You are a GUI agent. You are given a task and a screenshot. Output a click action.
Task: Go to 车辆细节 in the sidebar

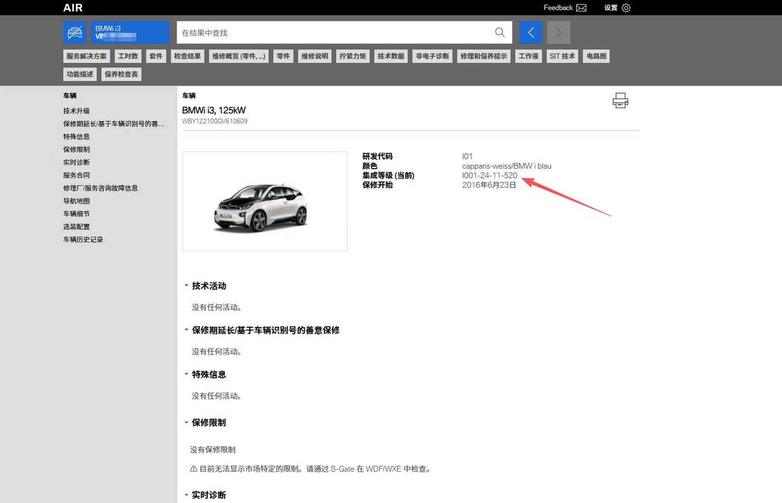coord(76,214)
